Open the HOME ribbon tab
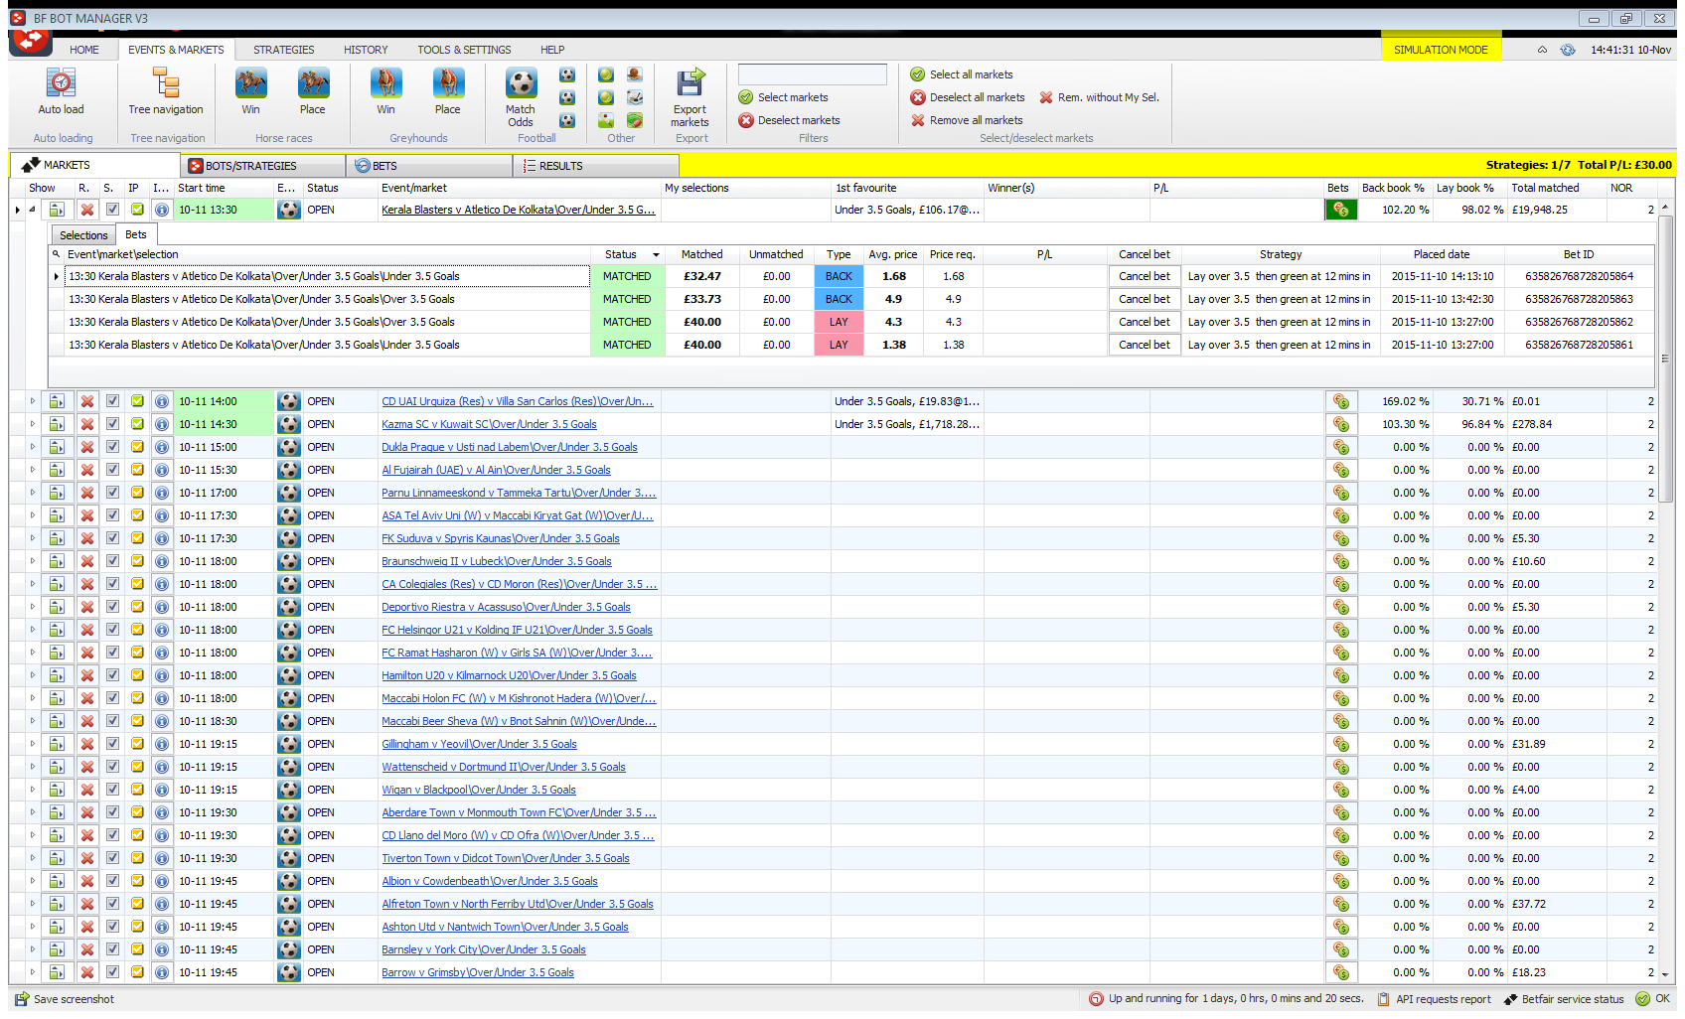 click(84, 50)
